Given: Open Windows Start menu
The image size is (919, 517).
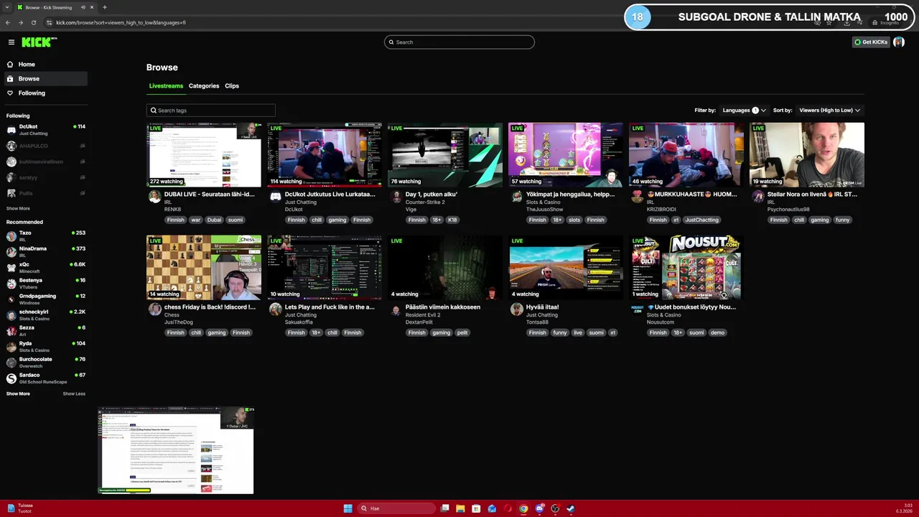Looking at the screenshot, I should (x=347, y=508).
